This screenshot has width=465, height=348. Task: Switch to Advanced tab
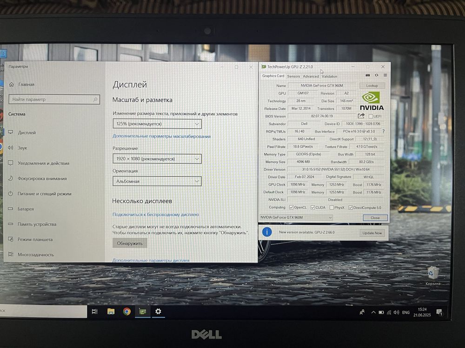coord(311,77)
